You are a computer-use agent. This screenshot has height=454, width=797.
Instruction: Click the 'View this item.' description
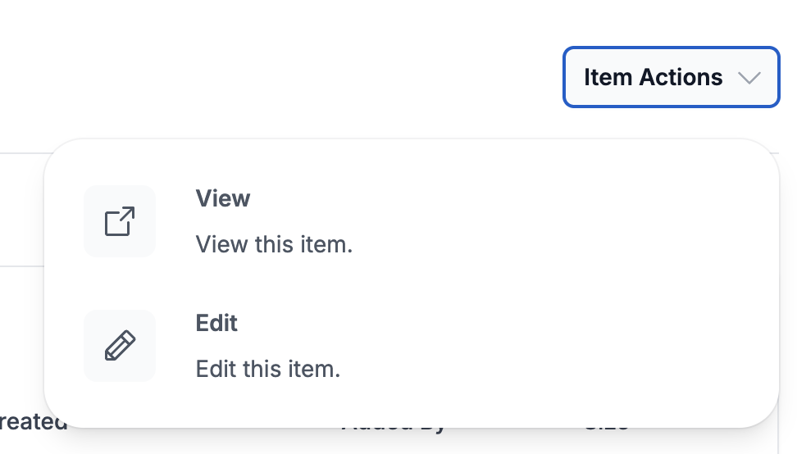274,244
